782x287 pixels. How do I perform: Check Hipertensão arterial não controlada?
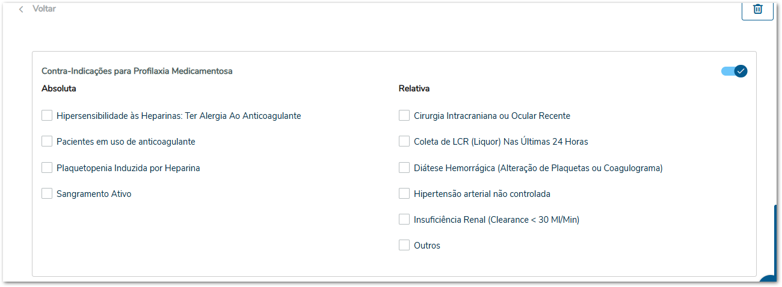(404, 193)
